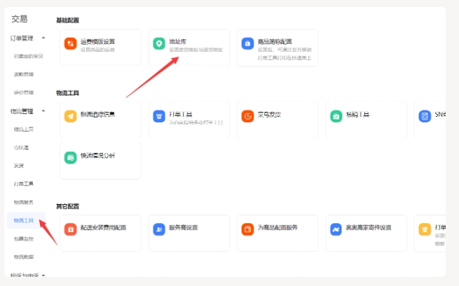Image resolution: width=459 pixels, height=286 pixels.
Task: Click the green 地址库 location icon
Action: point(159,44)
